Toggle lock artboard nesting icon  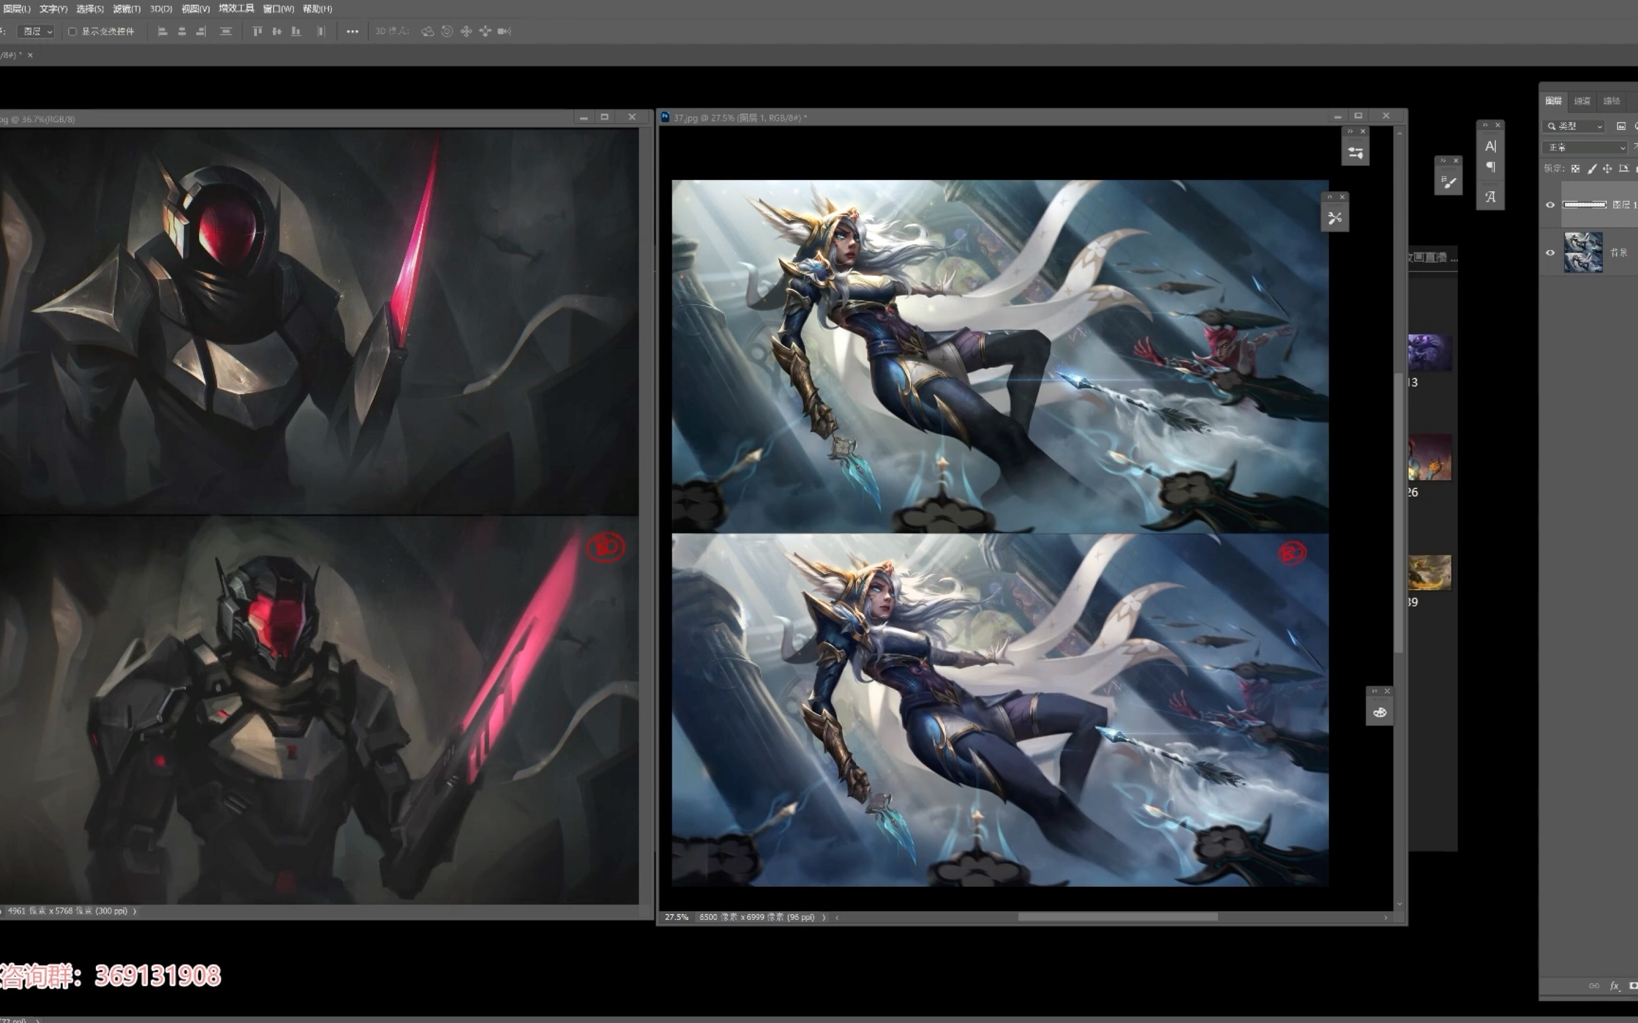[x=1624, y=169]
